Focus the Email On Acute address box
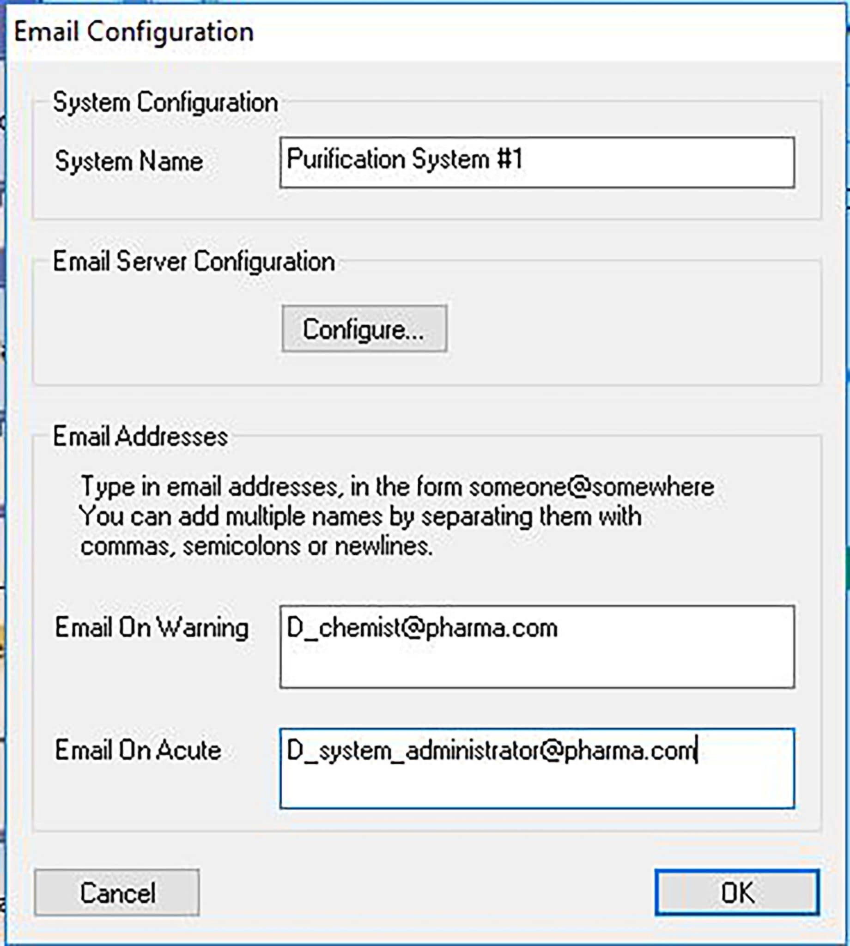 [537, 769]
